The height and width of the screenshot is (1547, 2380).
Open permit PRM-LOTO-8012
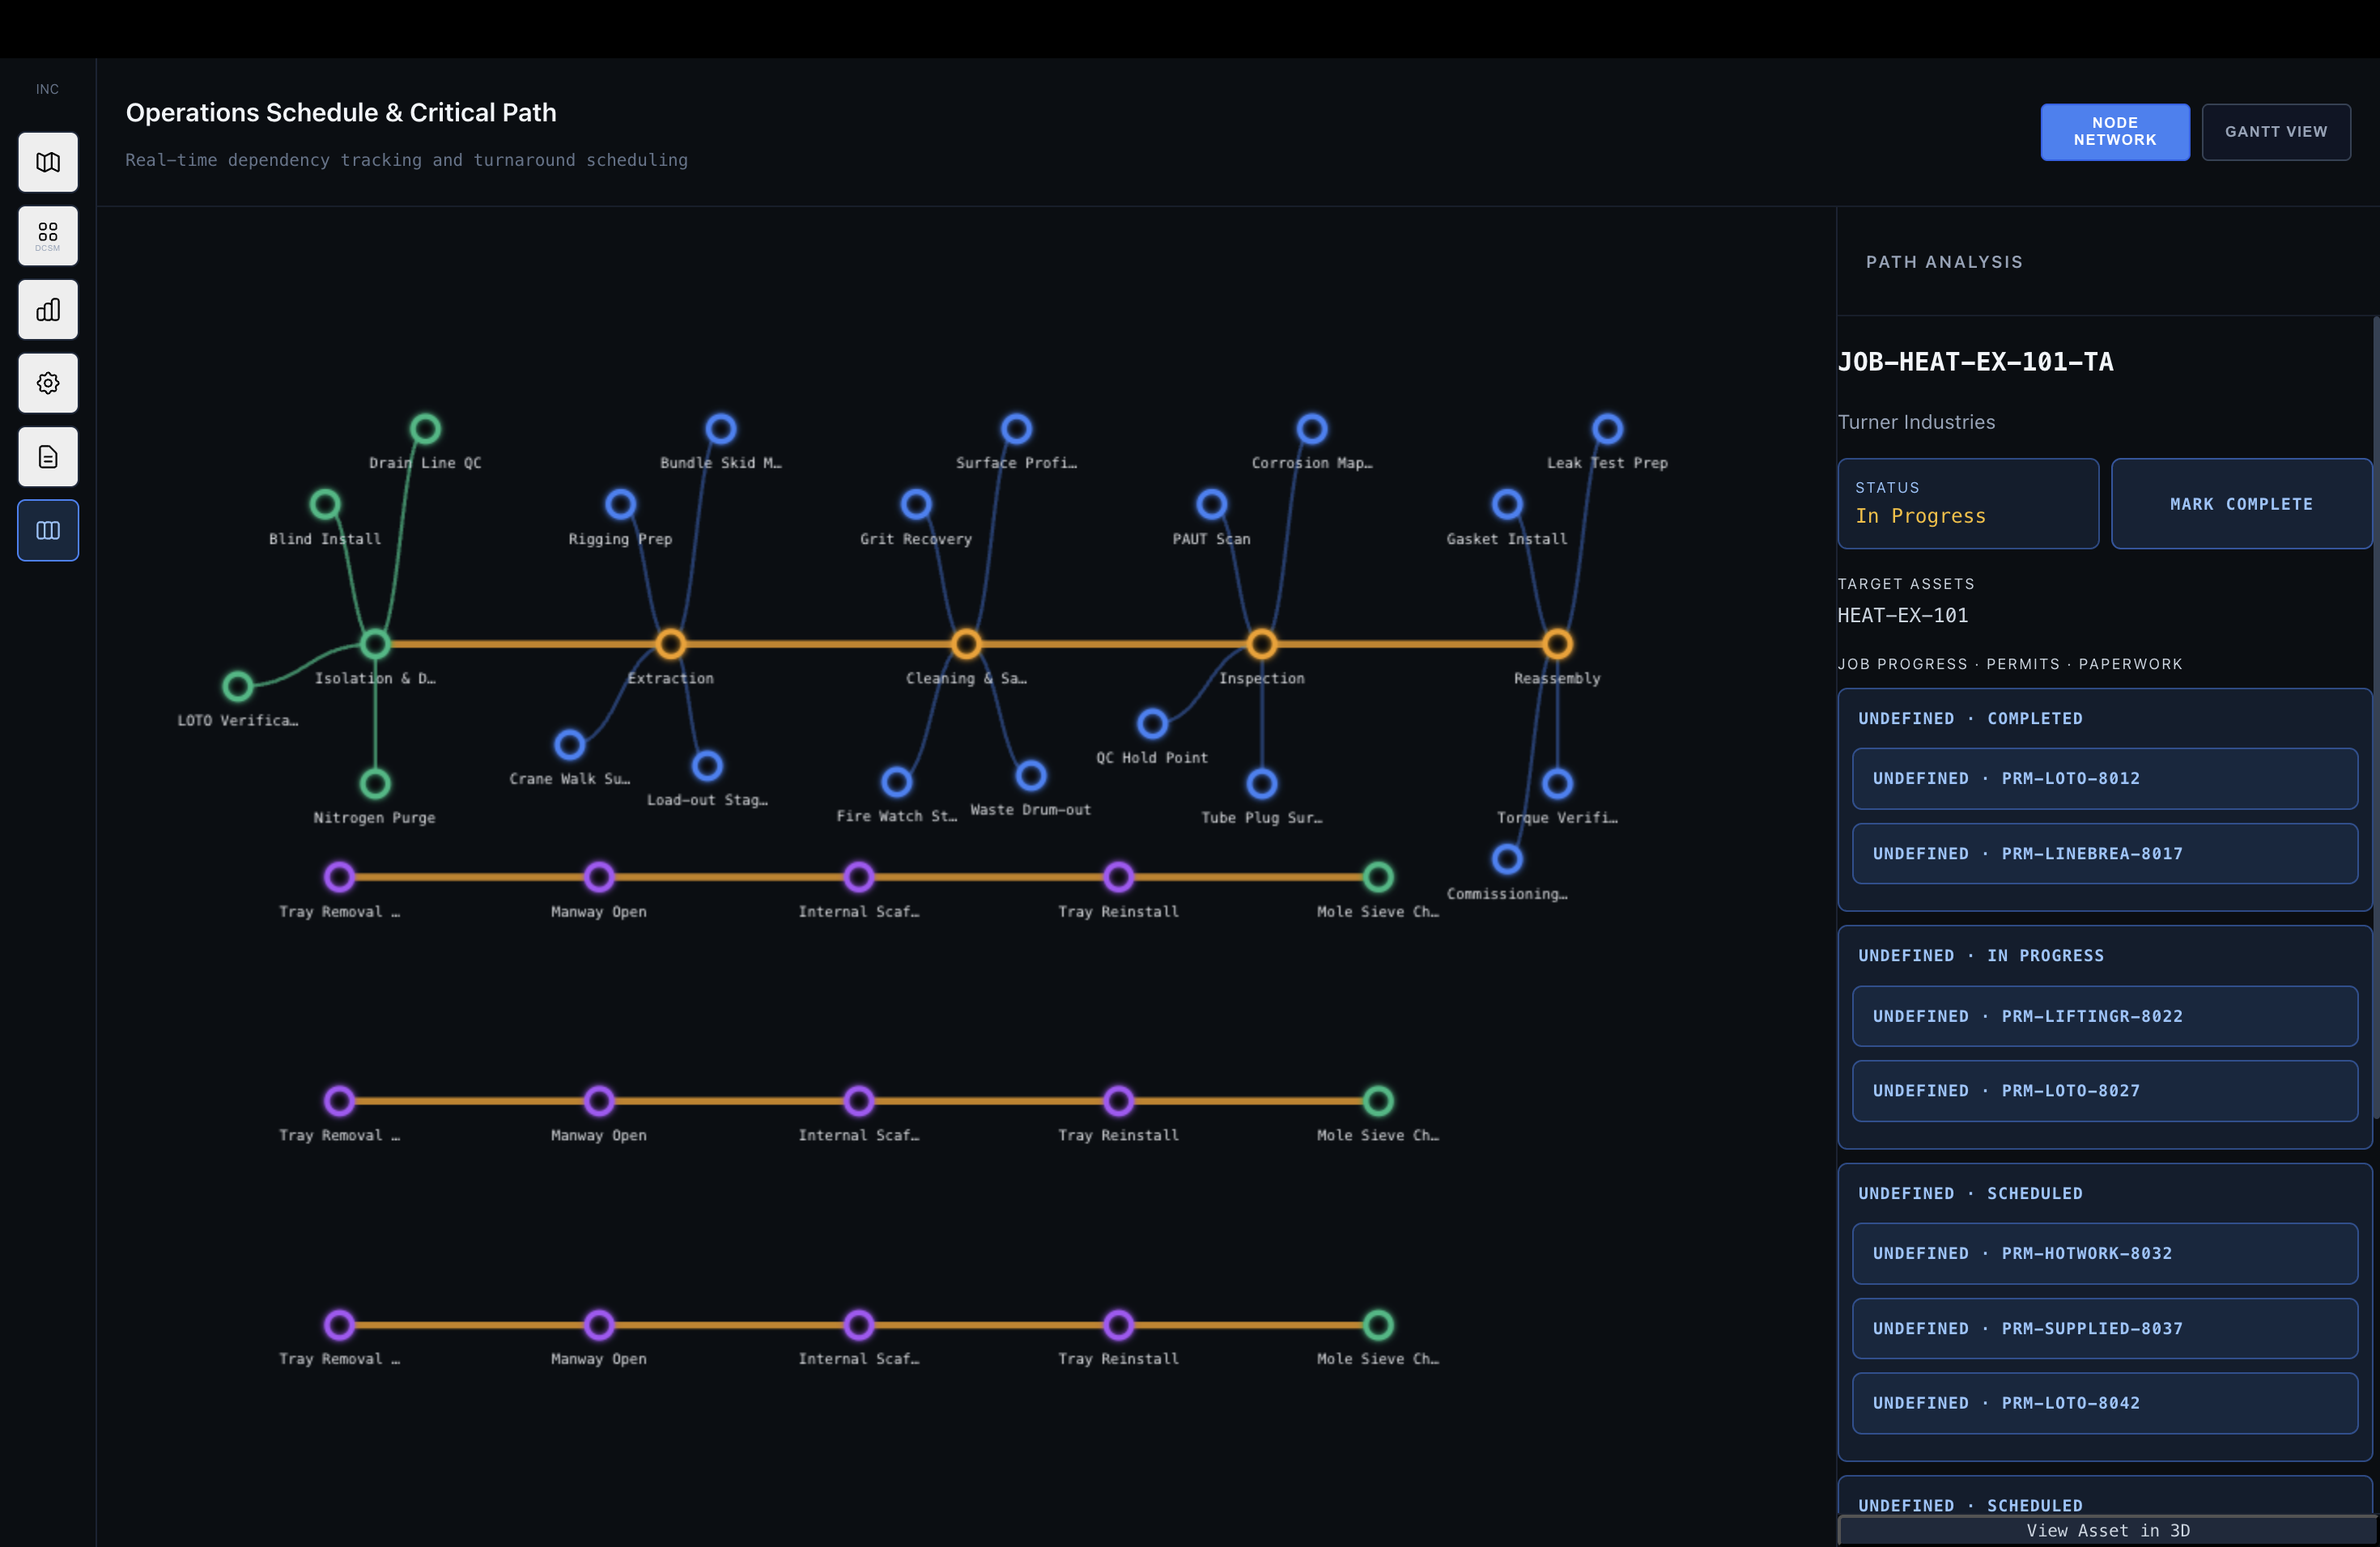(2105, 778)
